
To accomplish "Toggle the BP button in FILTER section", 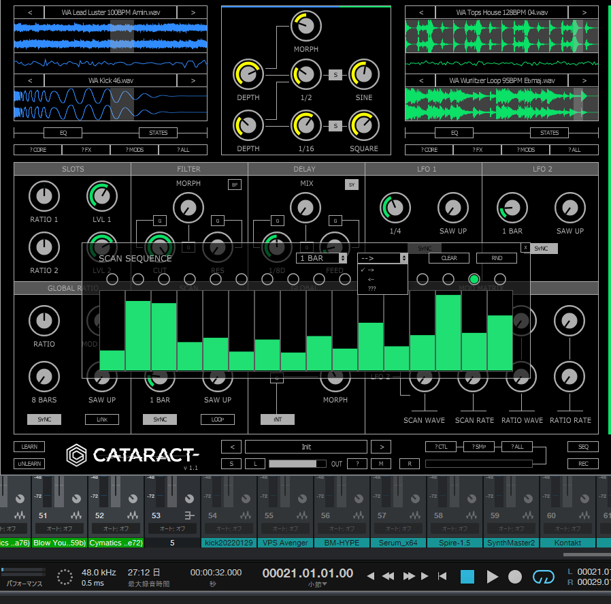I will tap(235, 185).
